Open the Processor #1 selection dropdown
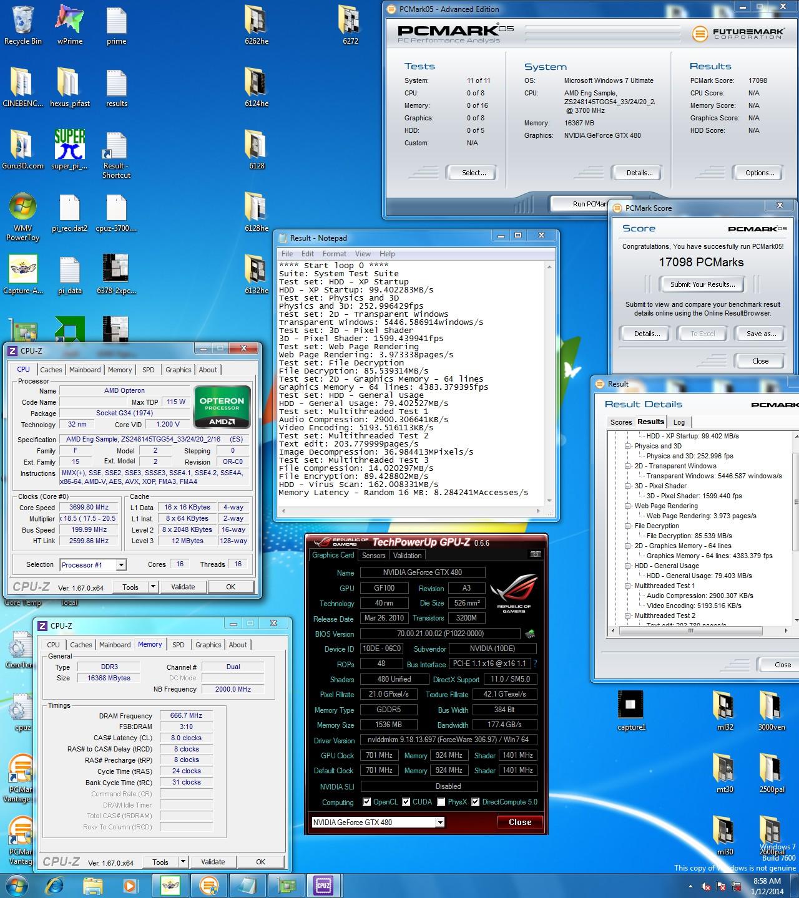Viewport: 799px width, 898px height. tap(121, 565)
